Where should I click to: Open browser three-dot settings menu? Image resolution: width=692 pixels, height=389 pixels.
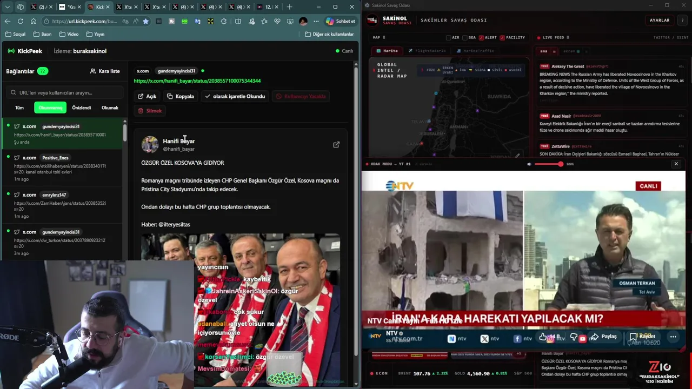tap(315, 21)
